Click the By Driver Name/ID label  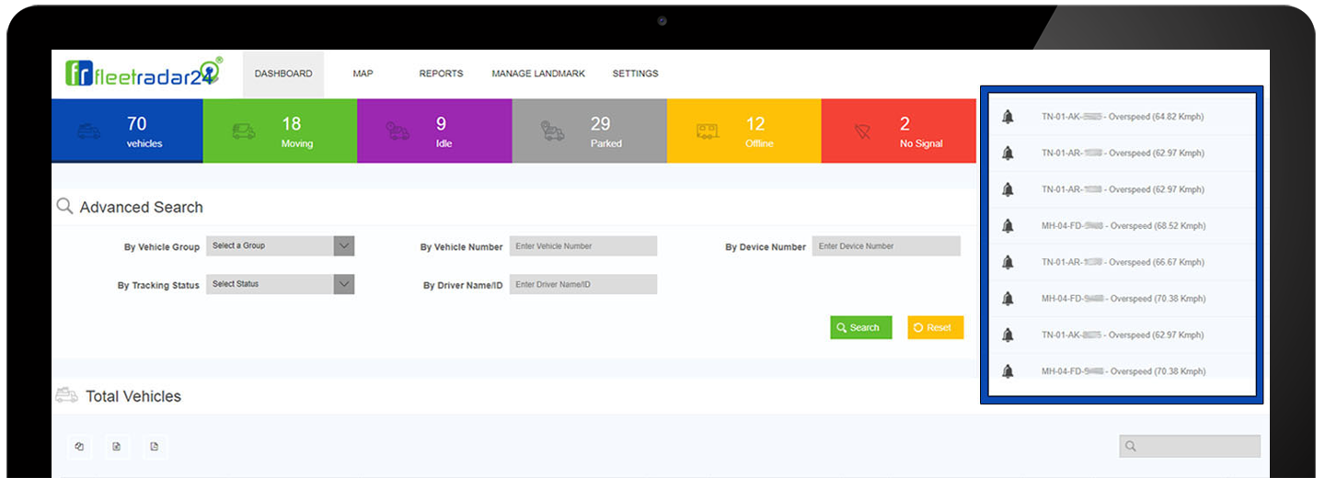pyautogui.click(x=464, y=286)
